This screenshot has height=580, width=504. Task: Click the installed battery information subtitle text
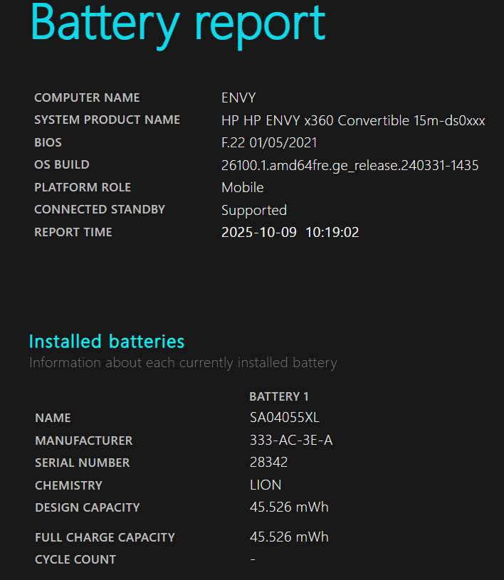coord(183,363)
